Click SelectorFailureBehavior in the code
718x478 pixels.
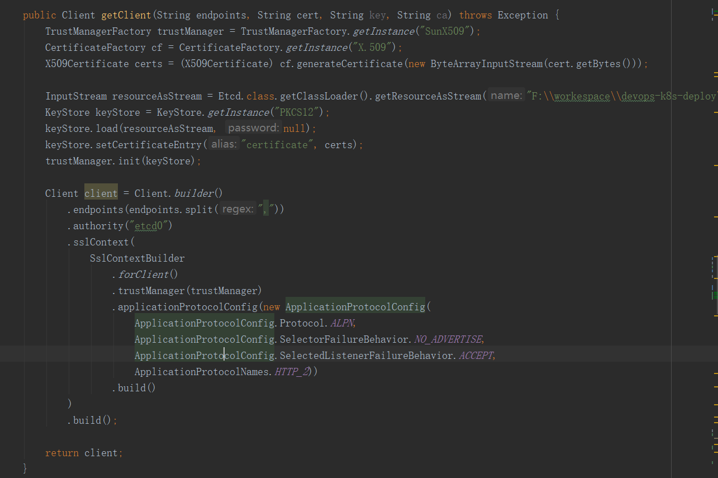pyautogui.click(x=344, y=339)
